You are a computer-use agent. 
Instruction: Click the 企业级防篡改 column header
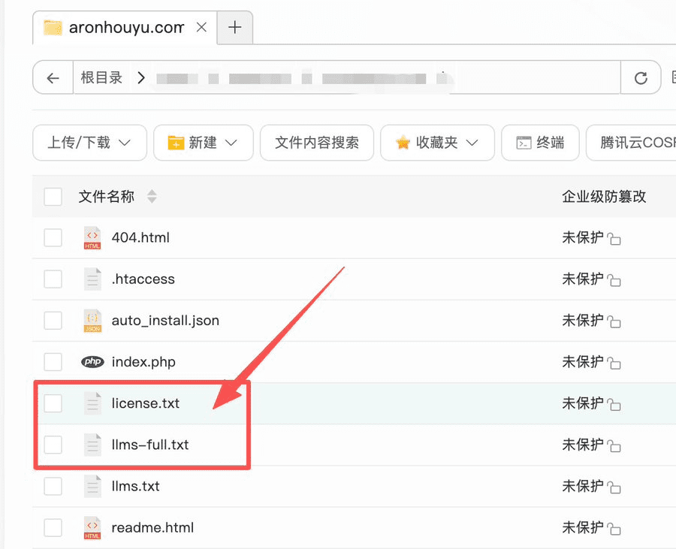point(604,197)
